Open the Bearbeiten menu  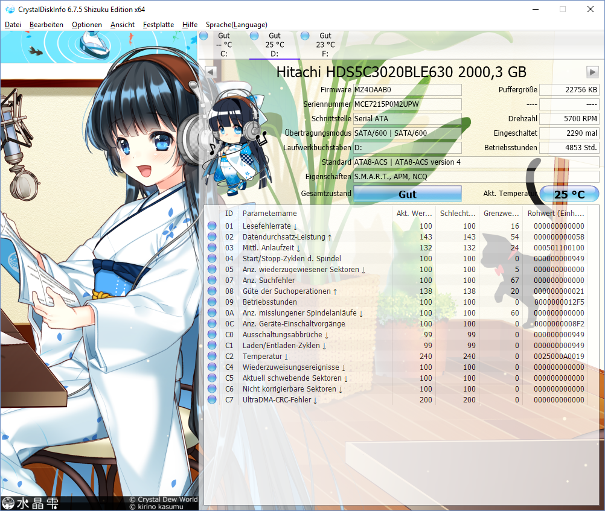(46, 25)
